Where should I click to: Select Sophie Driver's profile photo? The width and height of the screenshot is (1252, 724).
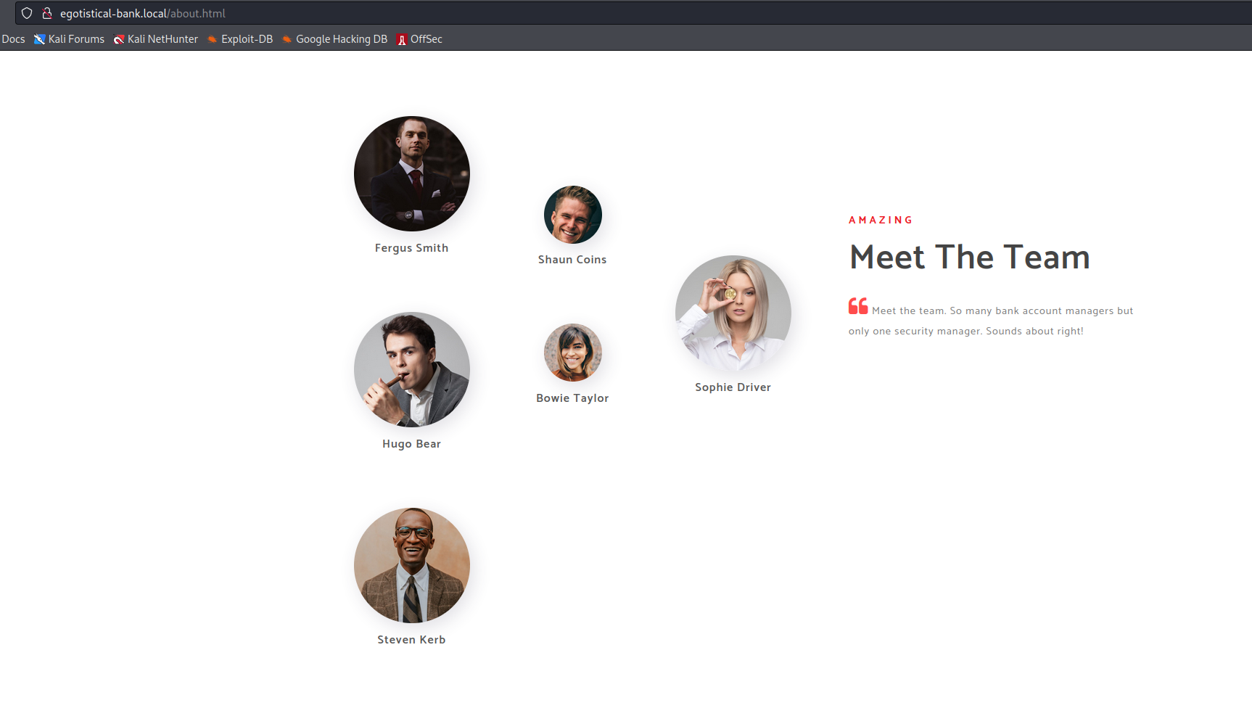[733, 313]
